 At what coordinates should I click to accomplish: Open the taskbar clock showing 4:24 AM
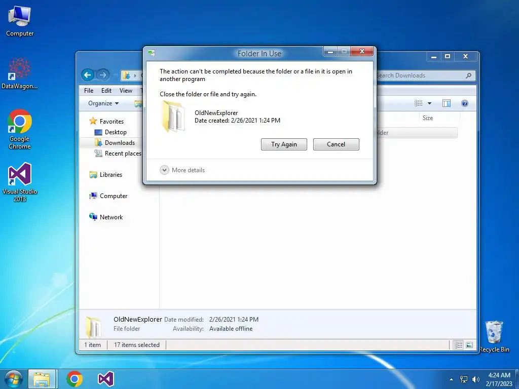click(x=499, y=379)
